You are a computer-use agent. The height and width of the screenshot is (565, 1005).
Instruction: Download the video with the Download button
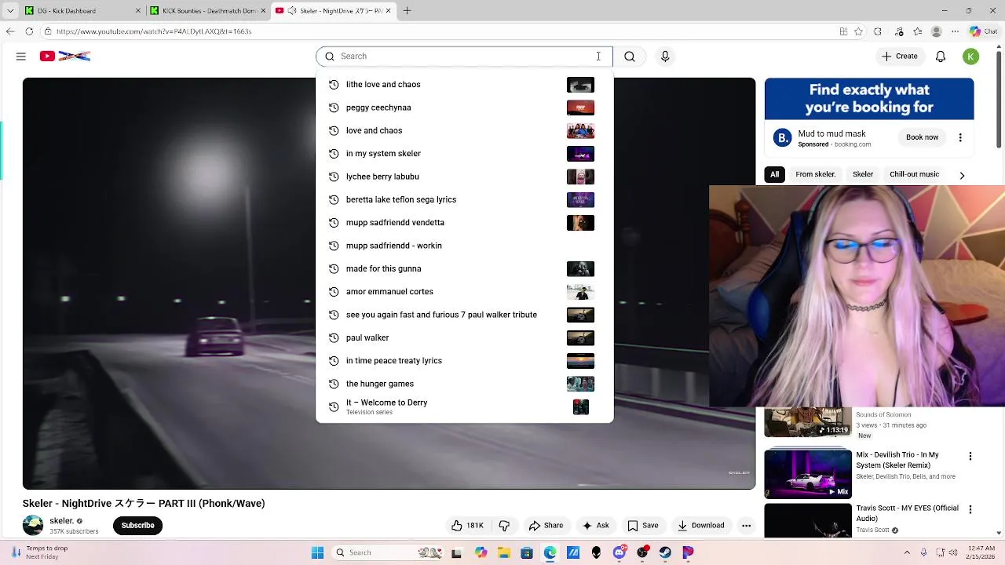700,525
